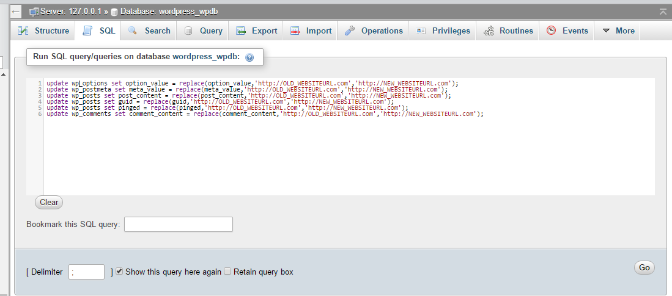Click the back arrow collapse panel button
Image resolution: width=672 pixels, height=296 pixels.
click(x=16, y=12)
